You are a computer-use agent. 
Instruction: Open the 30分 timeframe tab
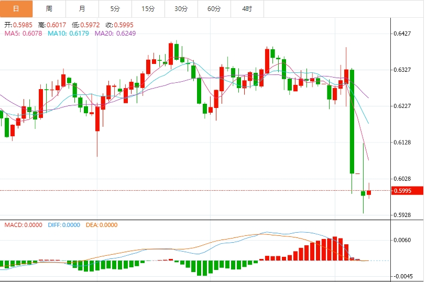[x=181, y=9]
